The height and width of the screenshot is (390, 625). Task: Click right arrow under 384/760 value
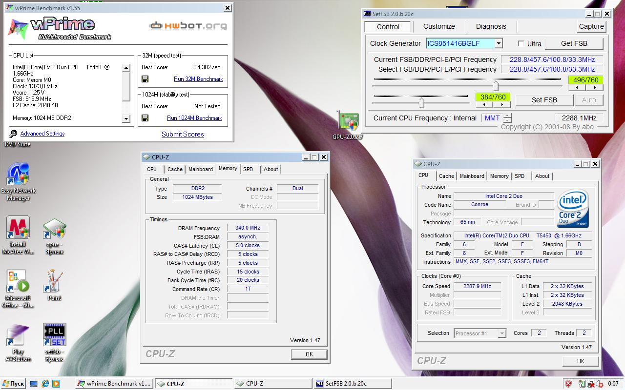(x=501, y=105)
